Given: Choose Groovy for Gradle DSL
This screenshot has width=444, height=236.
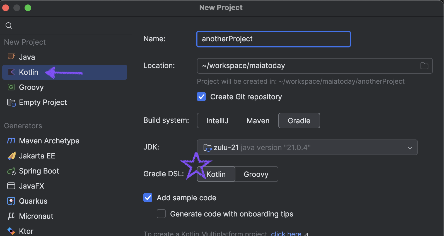Looking at the screenshot, I should 256,174.
